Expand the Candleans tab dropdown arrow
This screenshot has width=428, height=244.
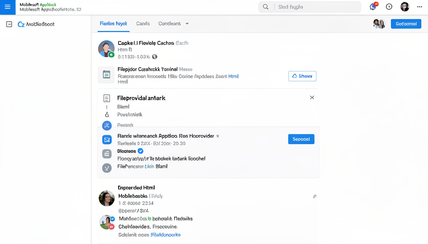(x=187, y=24)
